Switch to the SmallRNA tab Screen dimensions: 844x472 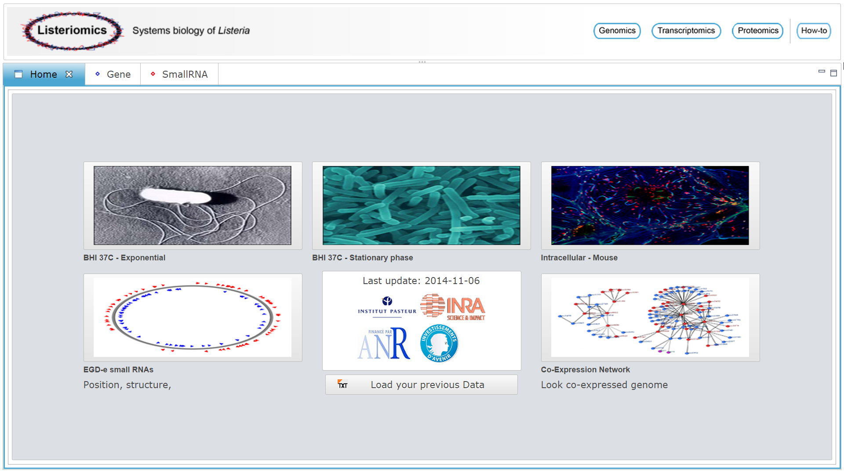[179, 74]
